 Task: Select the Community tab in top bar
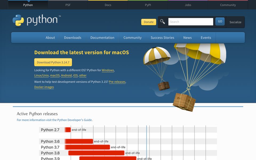228,5
